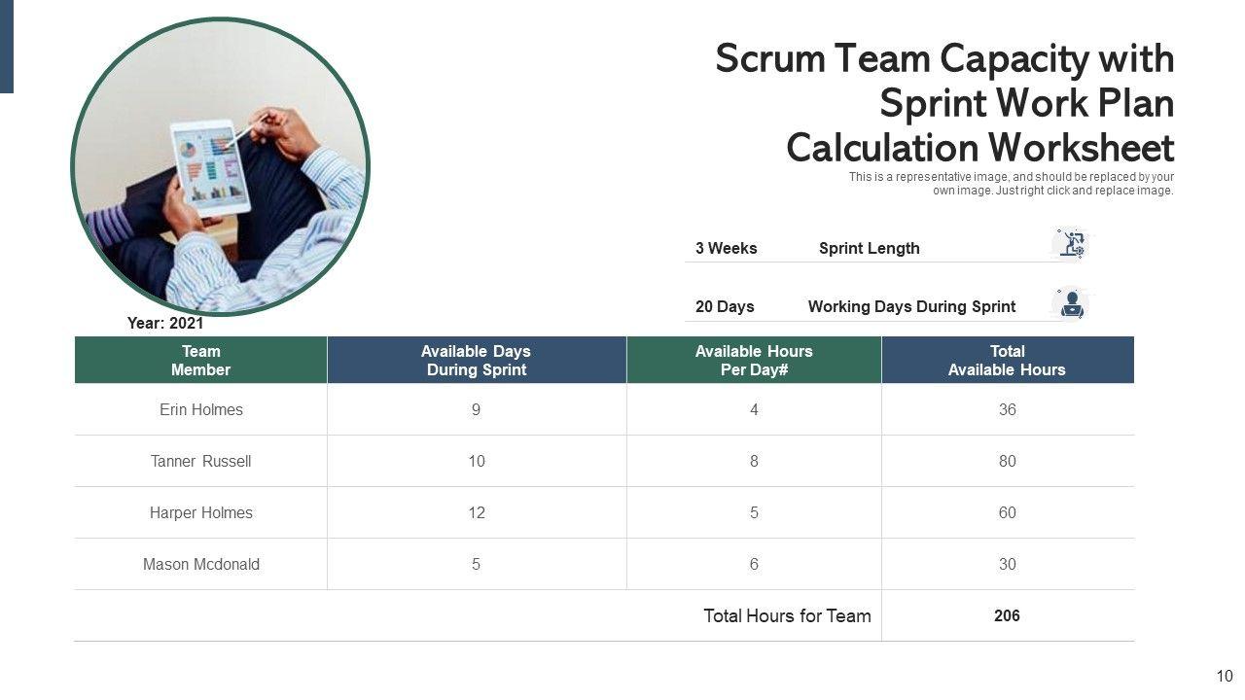The width and height of the screenshot is (1245, 700).
Task: Click Tanner Russell's 80 total hours cell
Action: [1007, 462]
